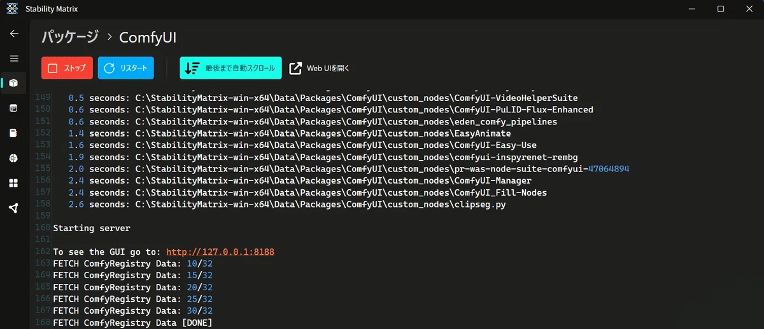Click the number 47064894 in the console output
The width and height of the screenshot is (764, 329).
point(609,169)
